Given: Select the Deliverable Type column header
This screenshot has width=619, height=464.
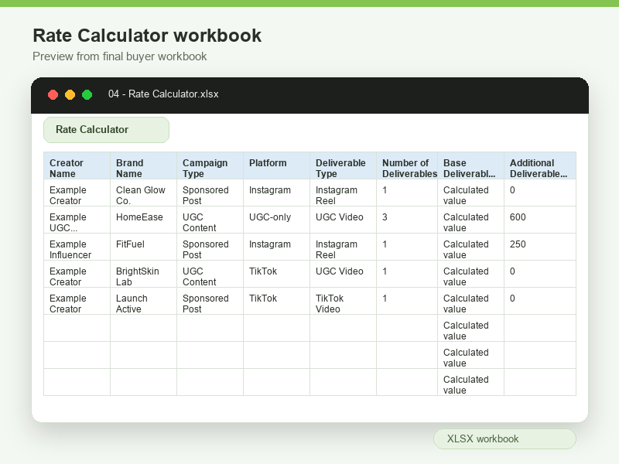Looking at the screenshot, I should [343, 165].
